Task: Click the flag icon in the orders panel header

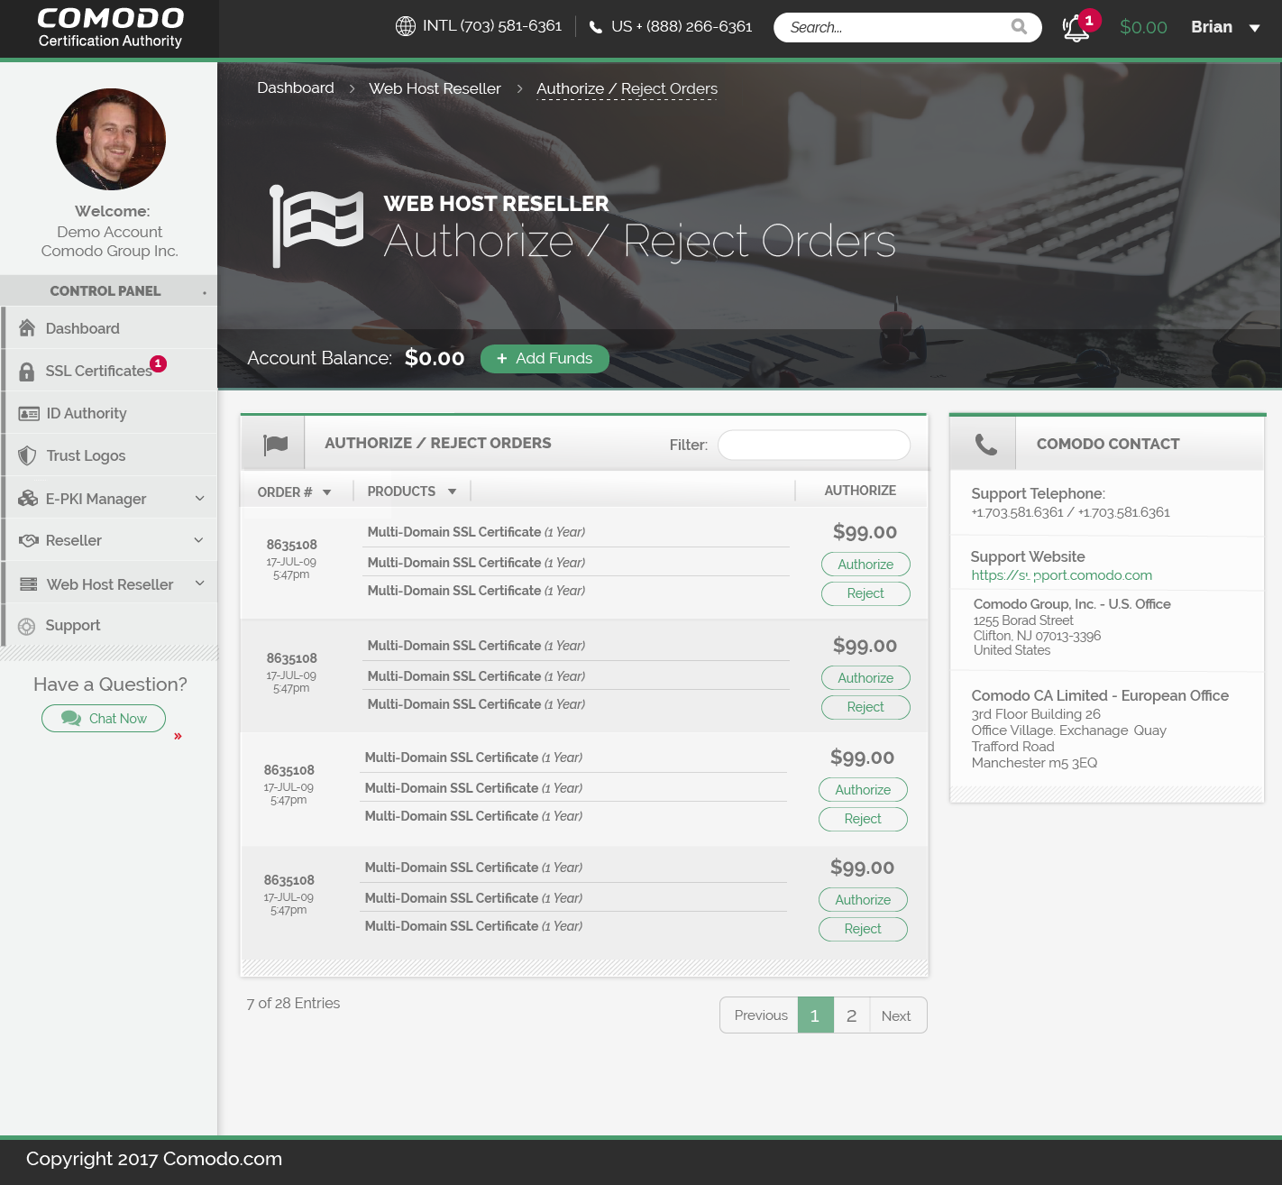Action: [x=275, y=444]
